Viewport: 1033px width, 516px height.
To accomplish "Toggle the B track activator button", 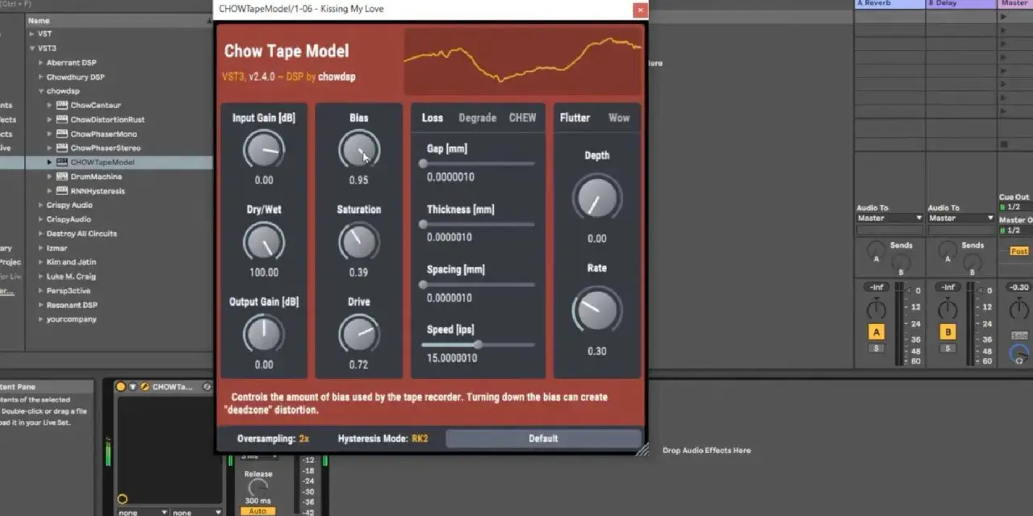I will click(x=948, y=332).
